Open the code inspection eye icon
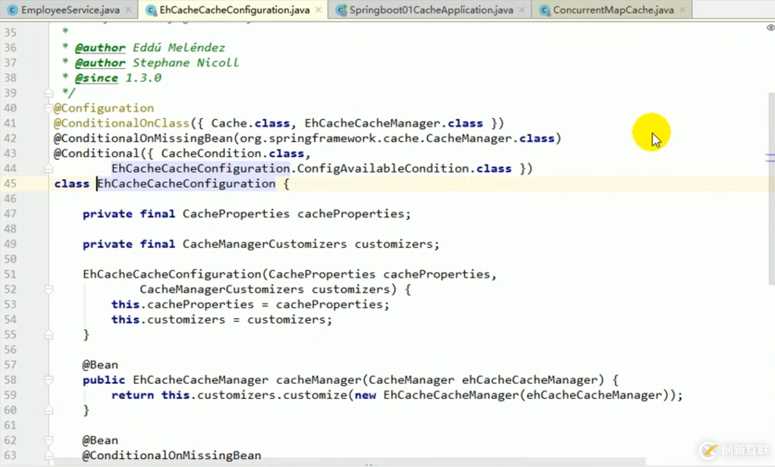775x467 pixels. coord(770,28)
